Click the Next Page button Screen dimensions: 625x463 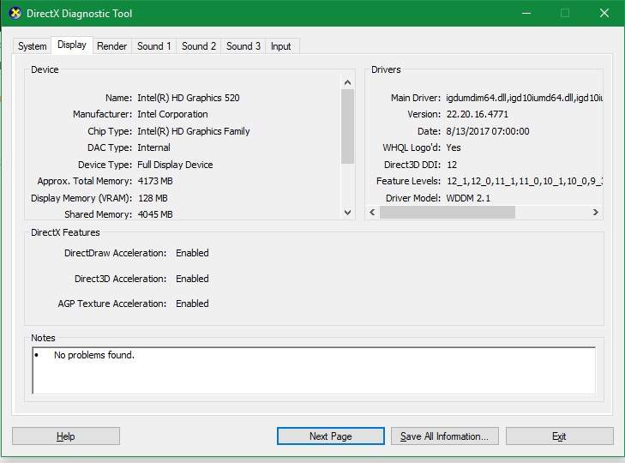(x=330, y=436)
